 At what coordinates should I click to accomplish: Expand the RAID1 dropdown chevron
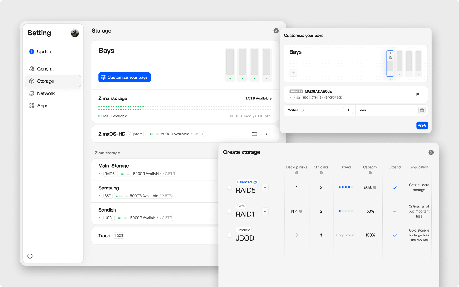coord(265,211)
